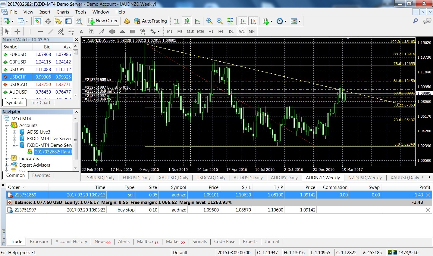Open the chat bubbles icon
433x256 pixels.
point(427,21)
